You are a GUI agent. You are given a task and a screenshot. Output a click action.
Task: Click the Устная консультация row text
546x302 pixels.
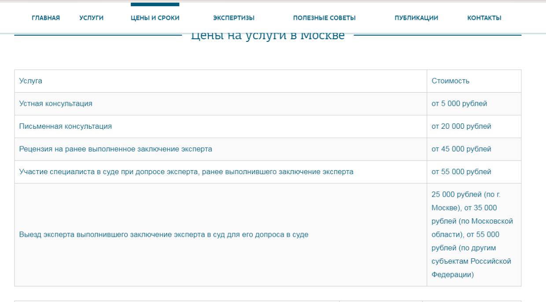[55, 104]
